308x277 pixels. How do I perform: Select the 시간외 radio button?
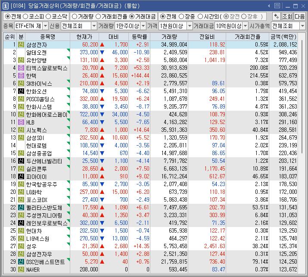(x=200, y=16)
